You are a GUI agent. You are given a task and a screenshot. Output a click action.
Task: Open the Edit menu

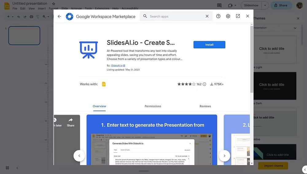point(23,8)
